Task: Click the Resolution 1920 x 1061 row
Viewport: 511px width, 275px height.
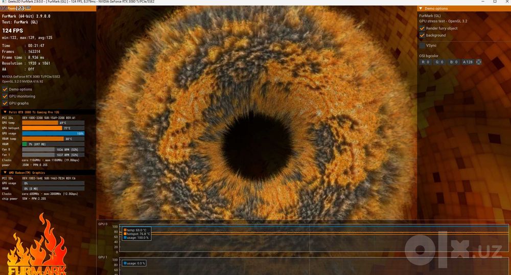Action: 26,63
